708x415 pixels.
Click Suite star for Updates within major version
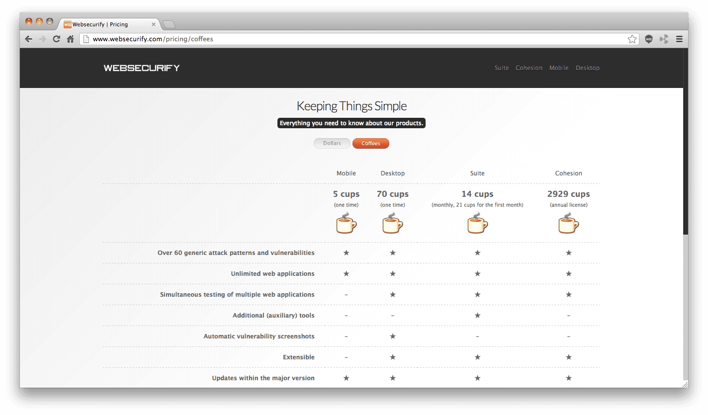[x=477, y=378]
